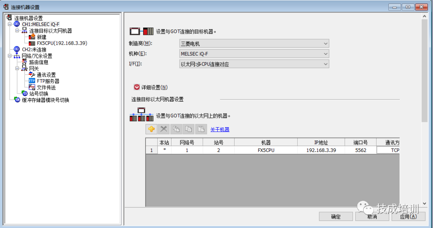The height and width of the screenshot is (228, 433).
Task: Click the 连接目标以太网机器 network icon
Action: point(24,30)
